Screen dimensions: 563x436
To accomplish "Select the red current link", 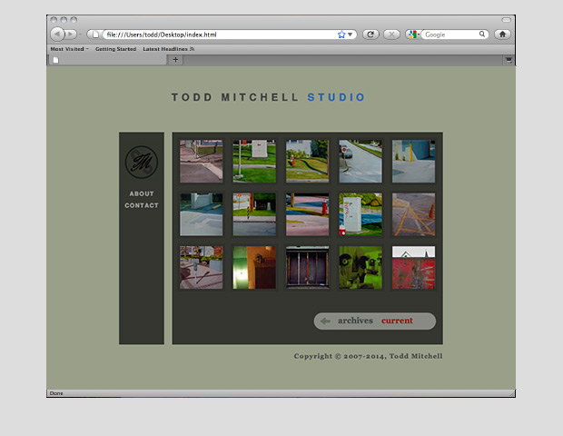I will [397, 321].
